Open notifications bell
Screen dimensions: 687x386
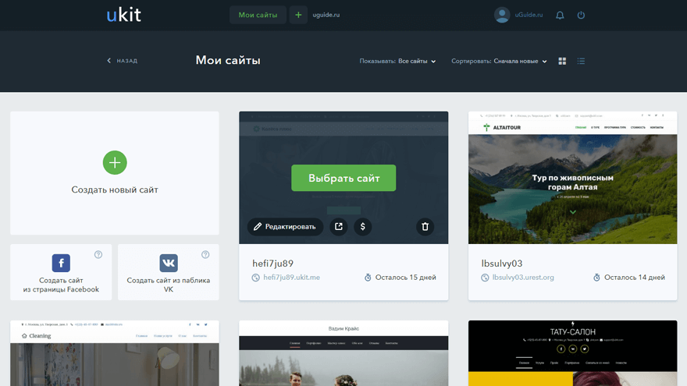click(560, 16)
